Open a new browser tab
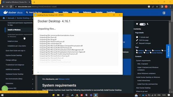 (x=34, y=2)
